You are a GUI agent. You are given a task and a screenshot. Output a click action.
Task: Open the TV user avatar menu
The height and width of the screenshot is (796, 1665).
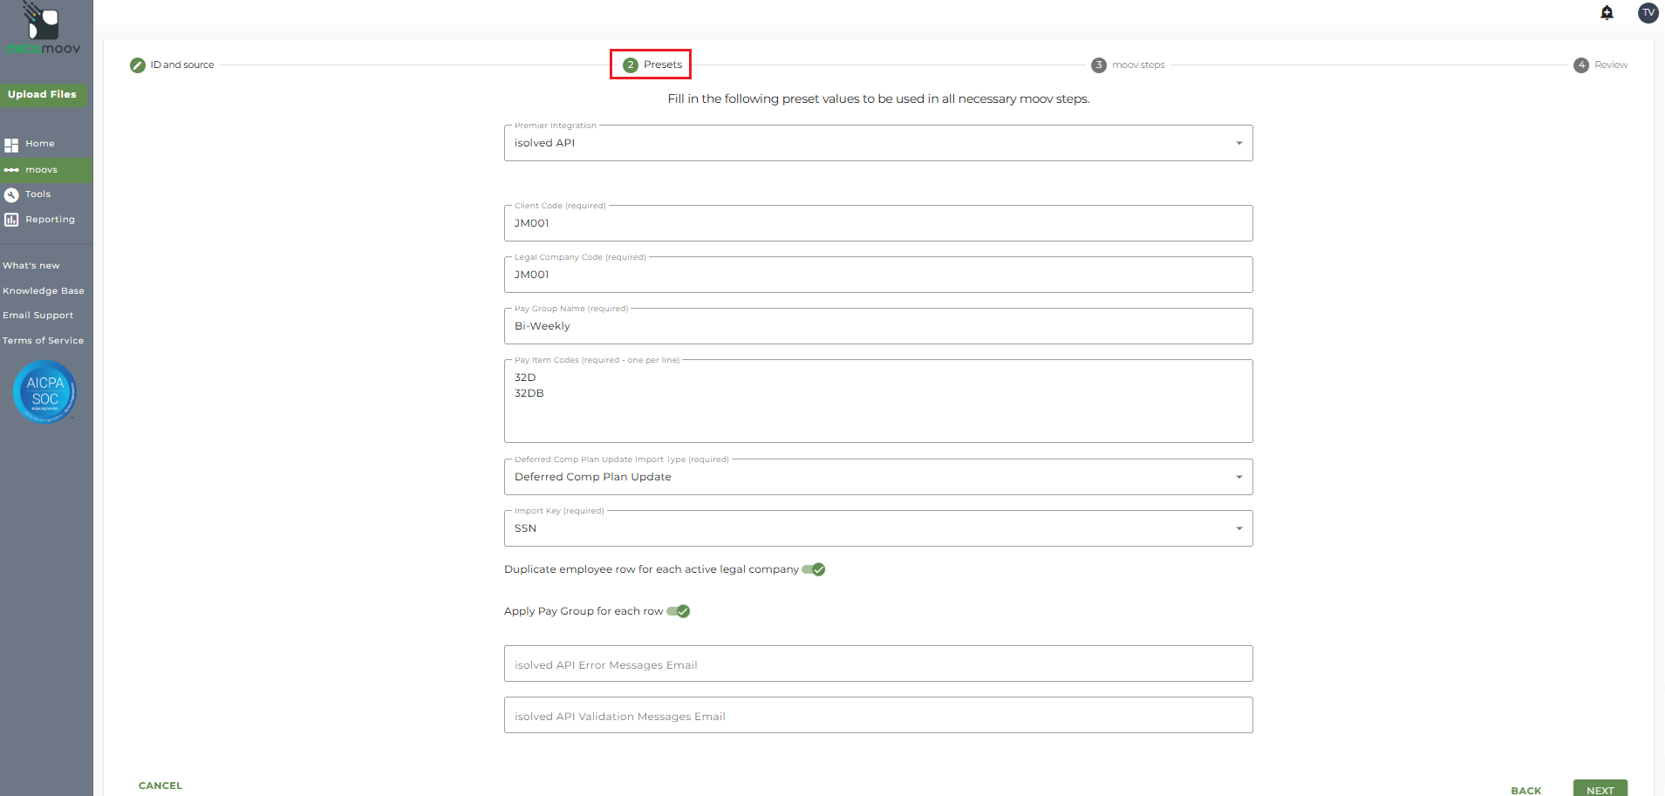(1648, 12)
